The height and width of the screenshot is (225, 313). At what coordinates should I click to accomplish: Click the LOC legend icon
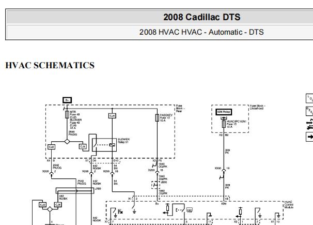coord(309,98)
